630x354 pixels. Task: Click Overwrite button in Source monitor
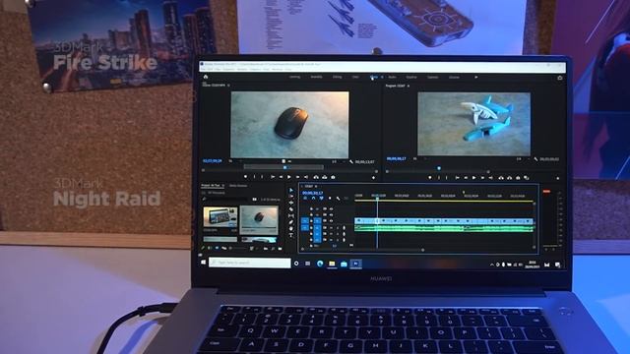pyautogui.click(x=324, y=177)
